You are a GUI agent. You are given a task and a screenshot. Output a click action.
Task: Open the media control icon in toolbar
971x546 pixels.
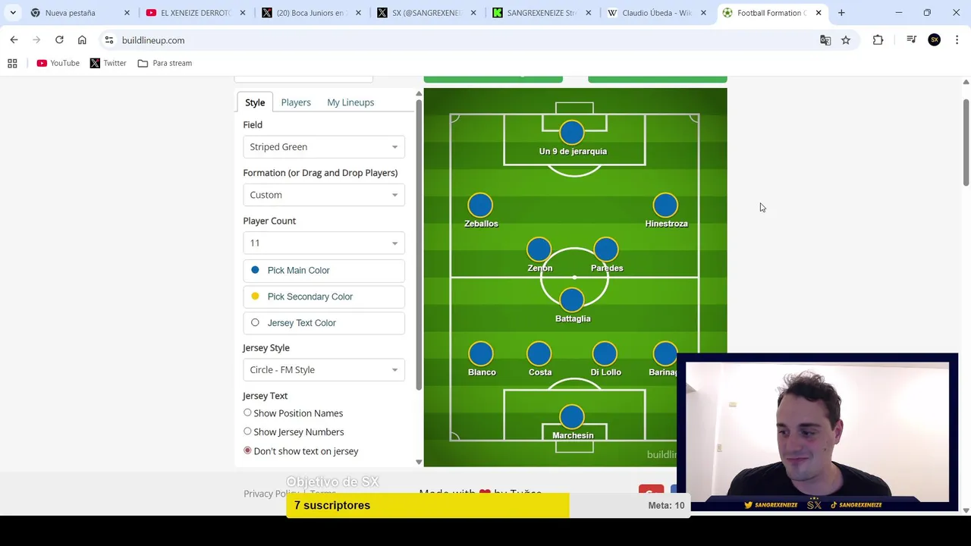(911, 40)
